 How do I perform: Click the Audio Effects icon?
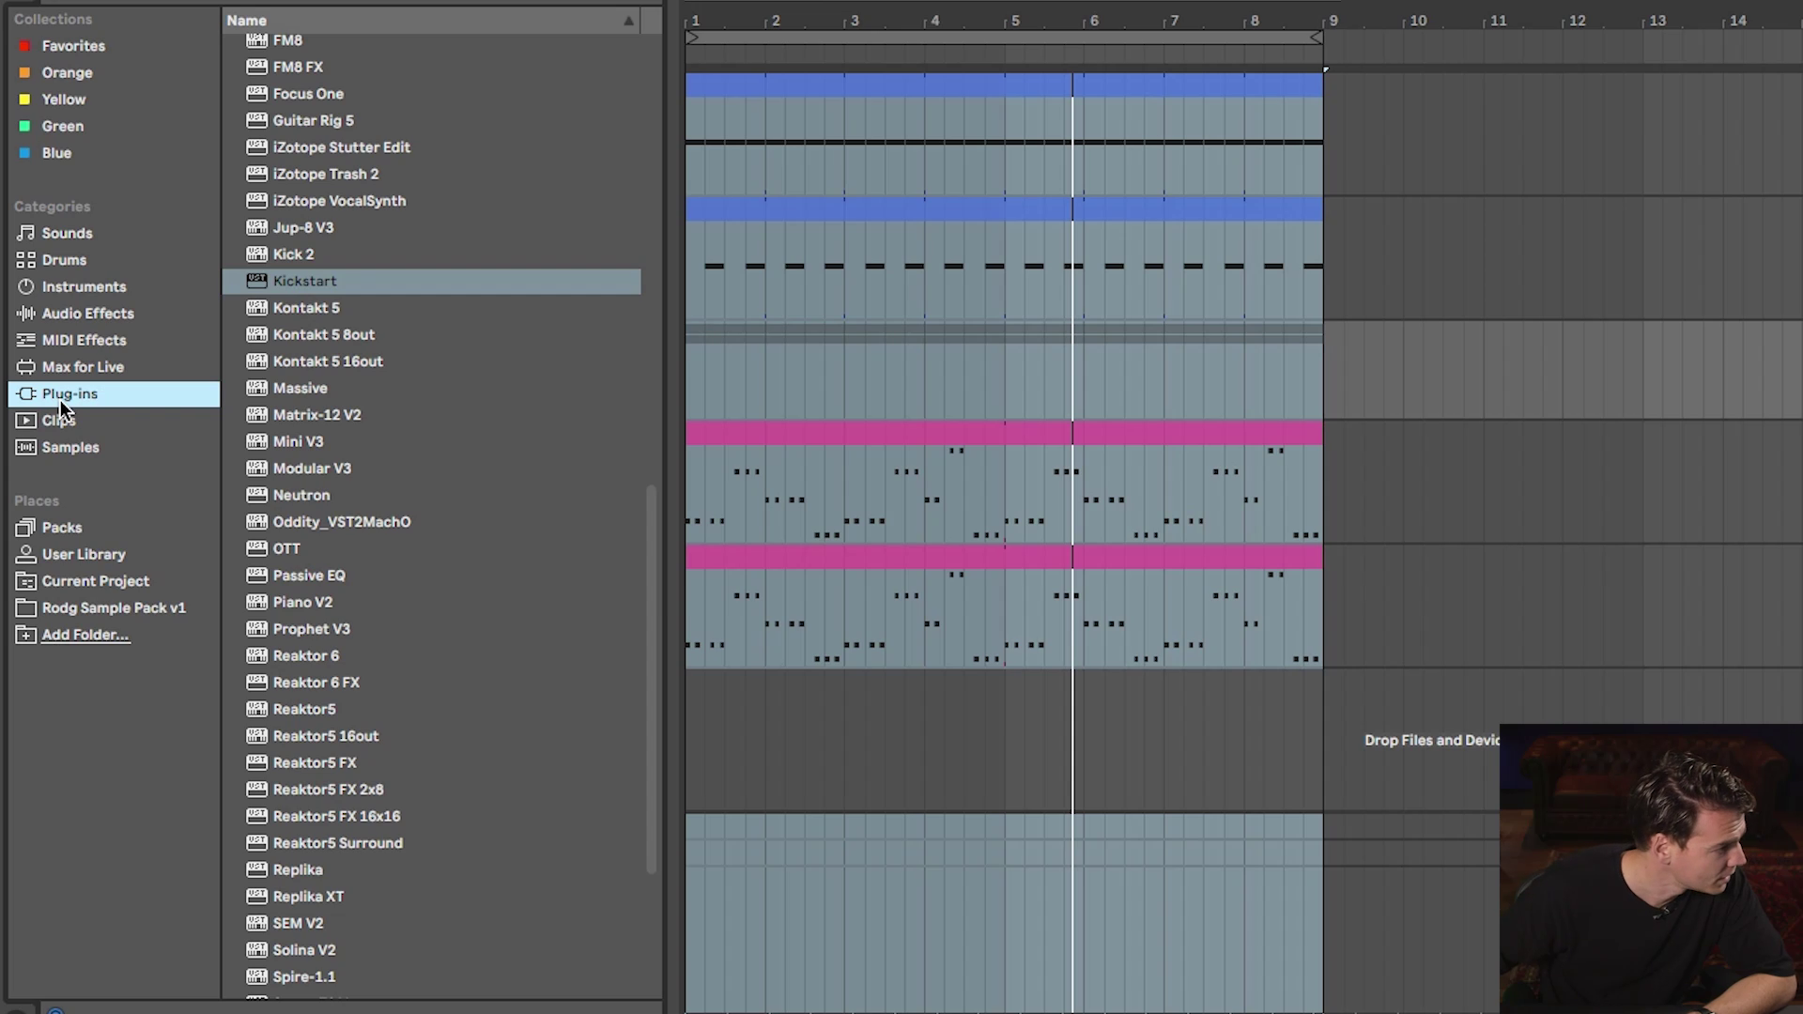click(x=25, y=314)
